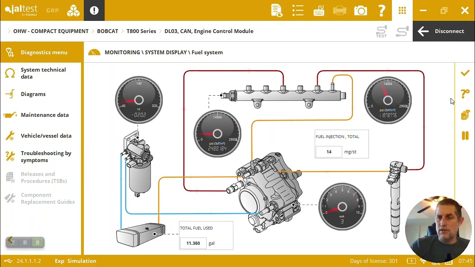Open Vehicle/vessel data section
The width and height of the screenshot is (475, 267).
46,136
